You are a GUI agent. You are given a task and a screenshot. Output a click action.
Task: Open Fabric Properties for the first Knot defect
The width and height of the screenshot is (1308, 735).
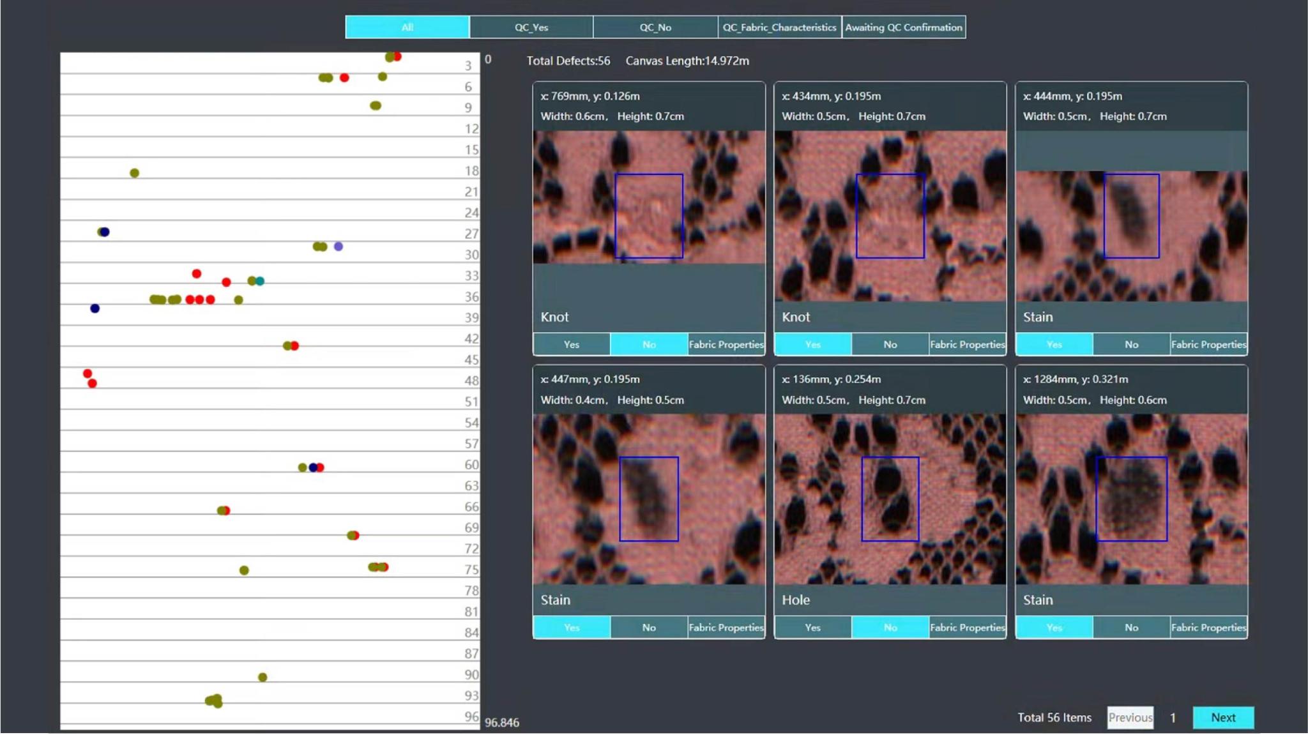726,344
